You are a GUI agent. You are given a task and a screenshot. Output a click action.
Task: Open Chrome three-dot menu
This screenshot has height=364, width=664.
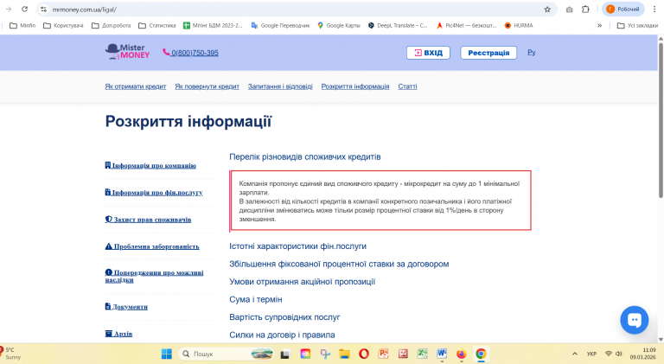pyautogui.click(x=654, y=9)
